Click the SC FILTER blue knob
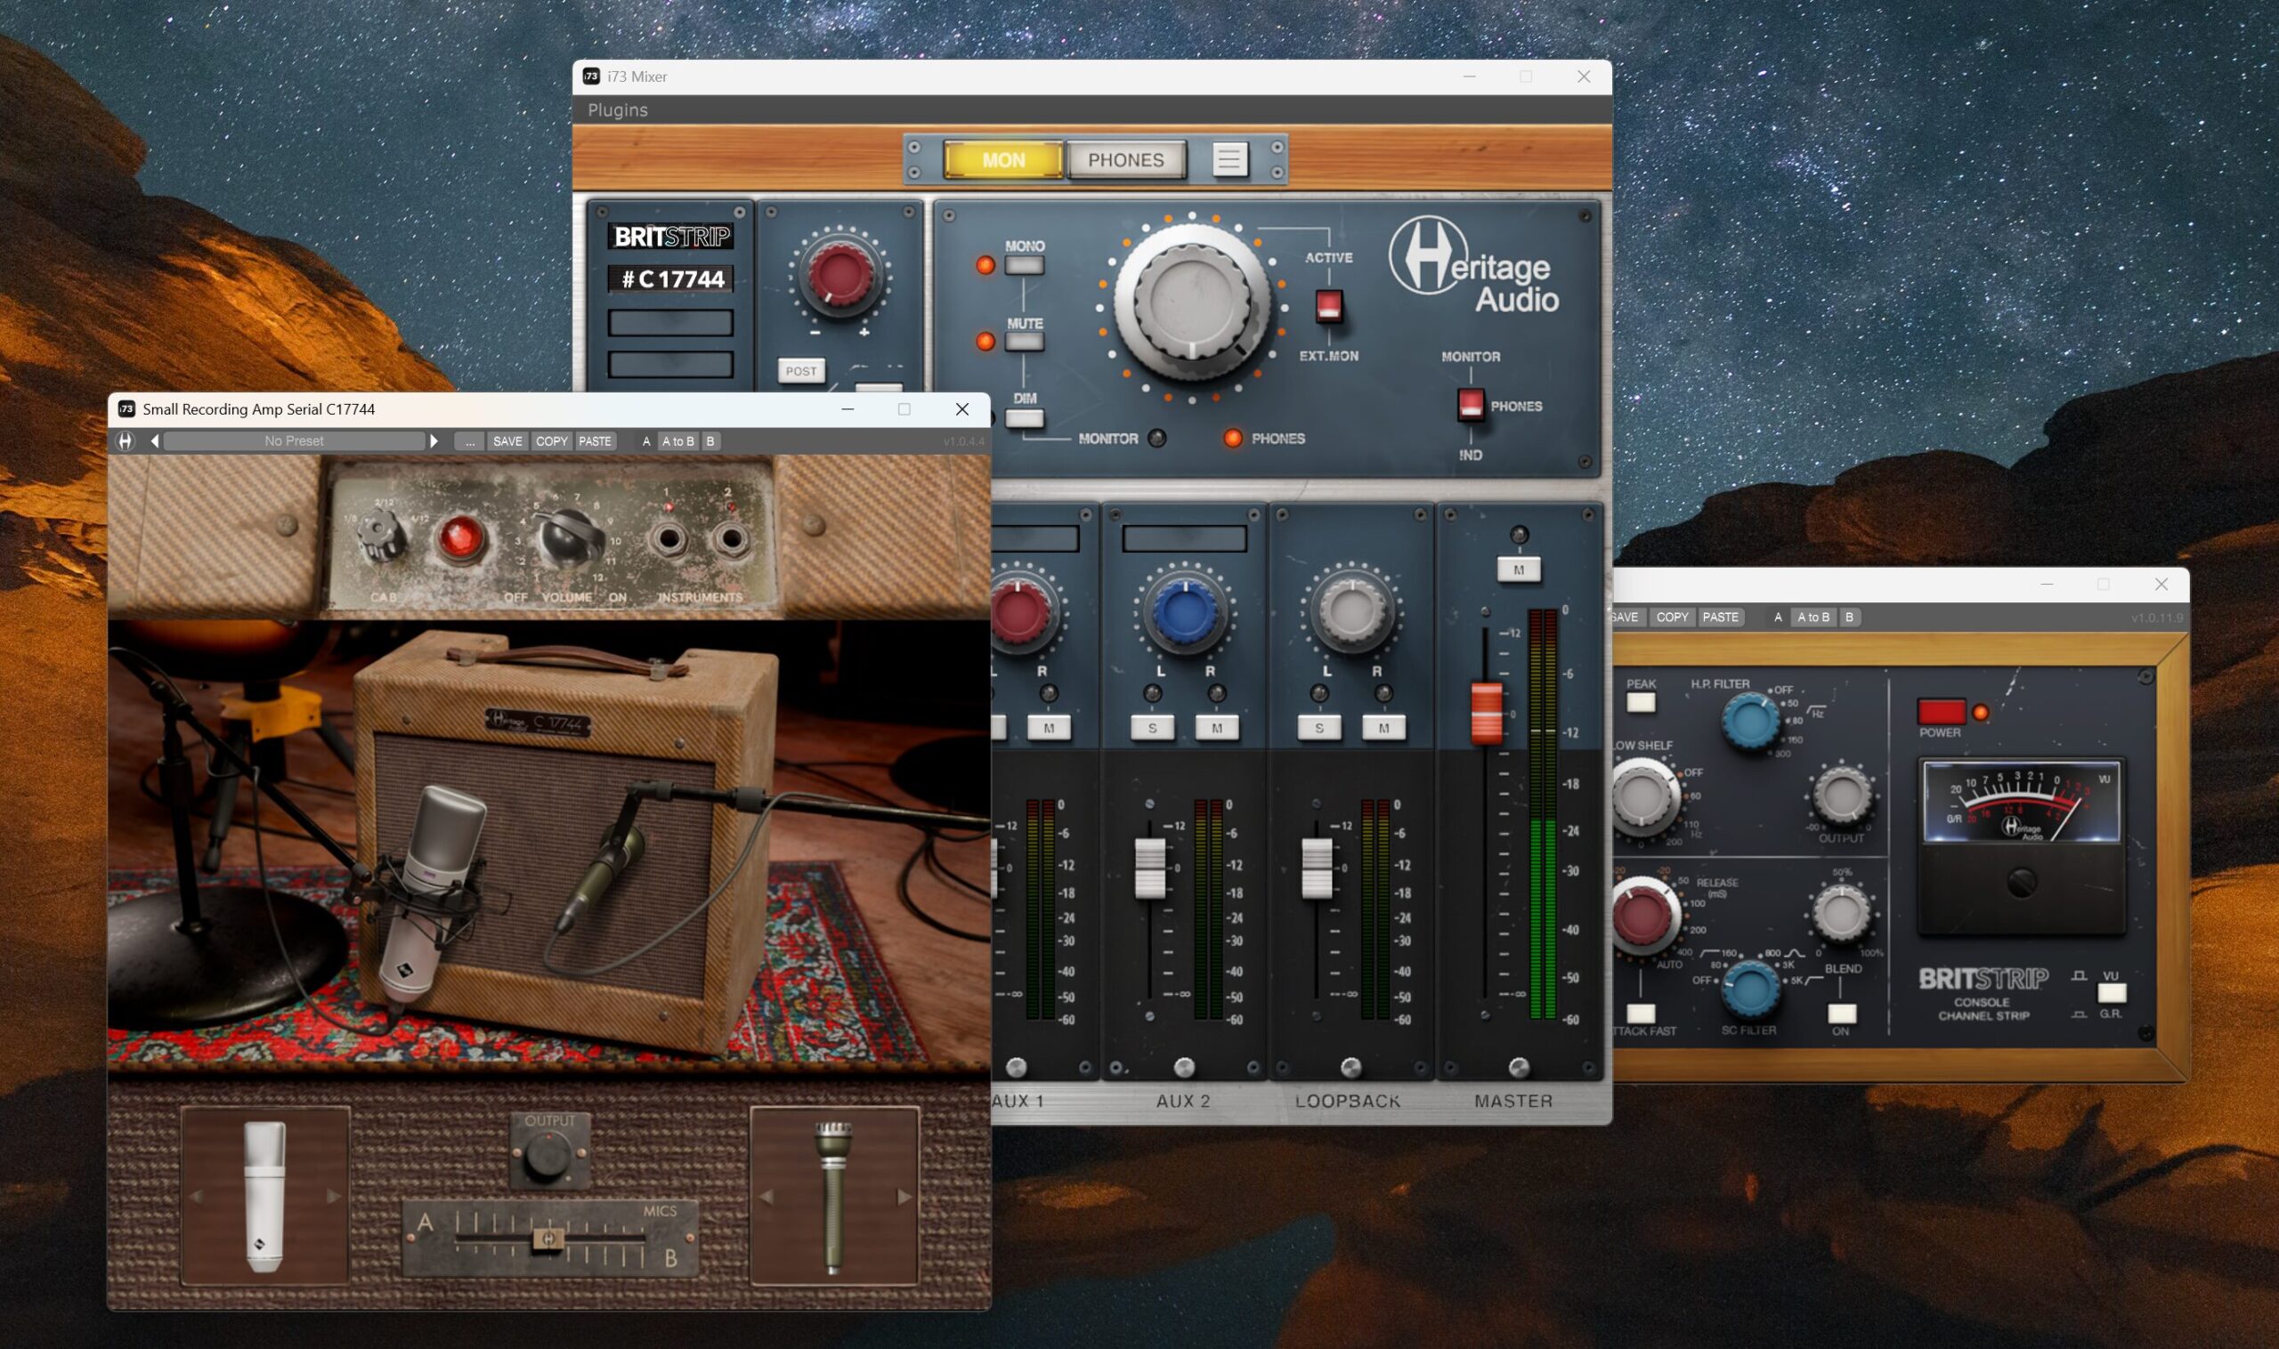Image resolution: width=2279 pixels, height=1349 pixels. [1749, 988]
